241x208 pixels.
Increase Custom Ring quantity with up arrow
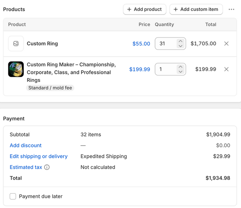click(x=180, y=41)
